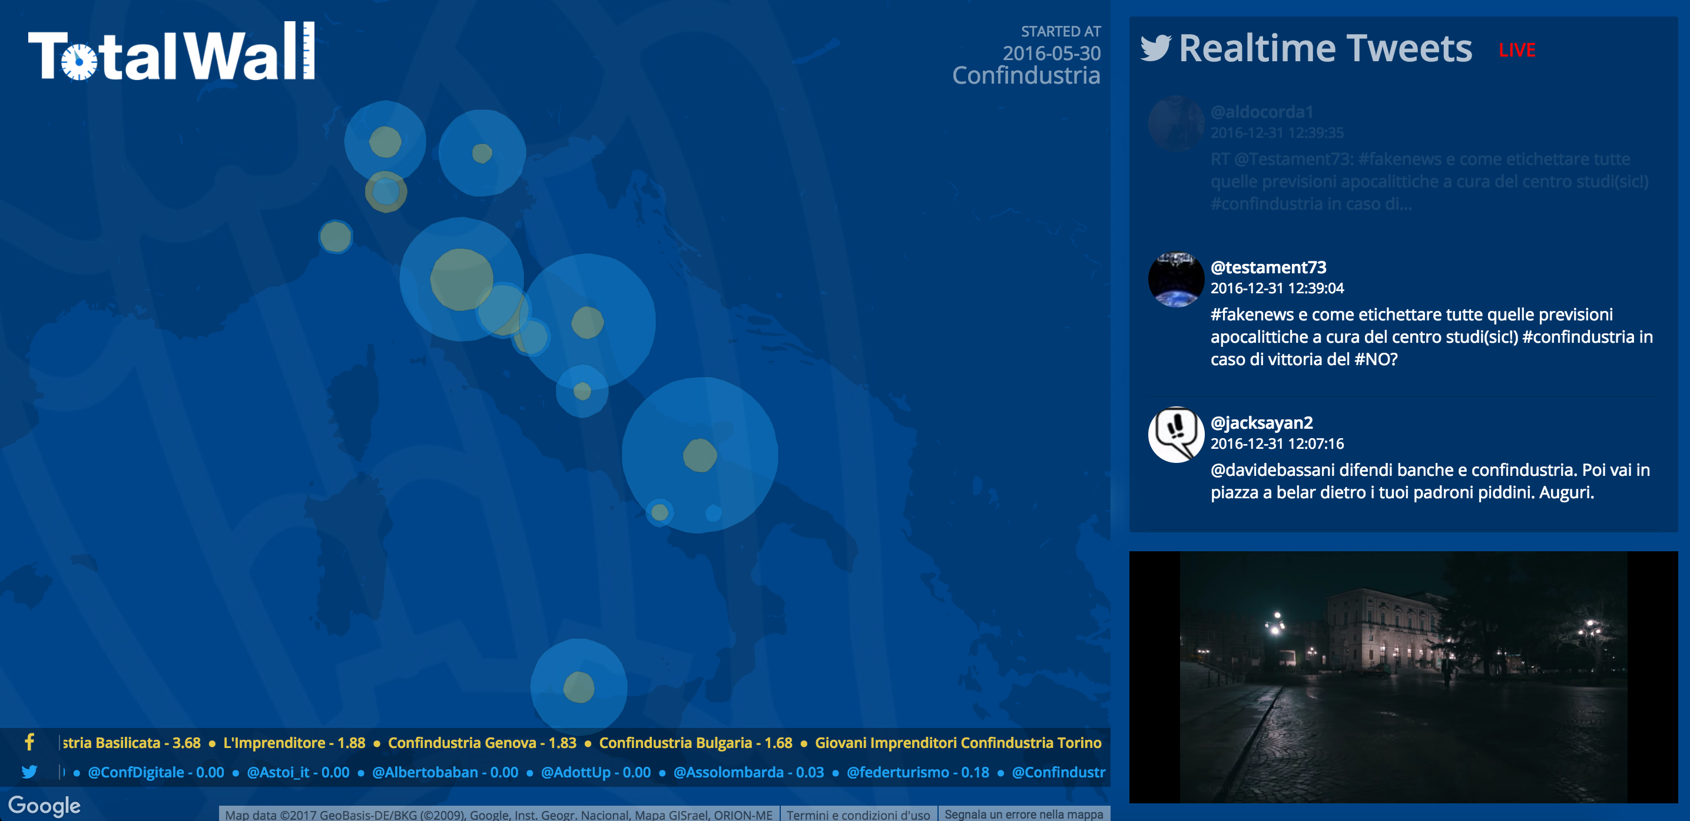Open the @aldocorda1 username

pos(1261,111)
